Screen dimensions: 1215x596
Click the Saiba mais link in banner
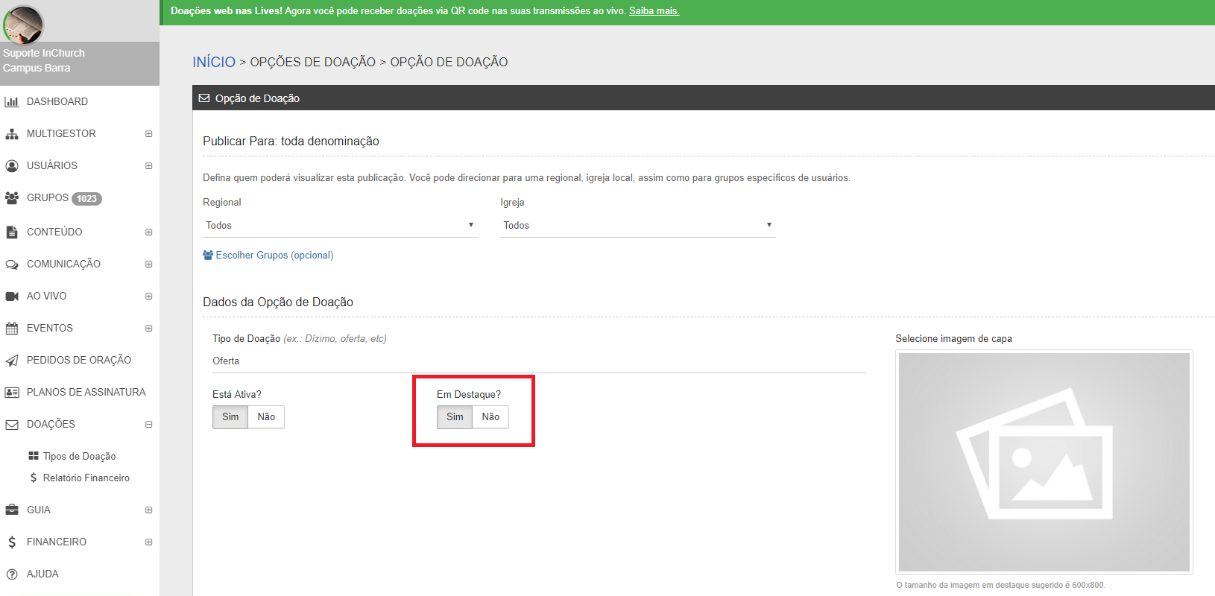[x=654, y=11]
